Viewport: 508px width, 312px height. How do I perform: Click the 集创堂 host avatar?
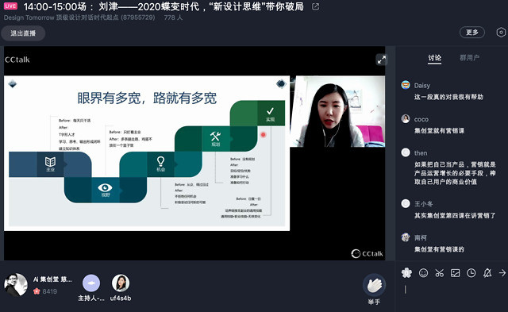point(16,285)
